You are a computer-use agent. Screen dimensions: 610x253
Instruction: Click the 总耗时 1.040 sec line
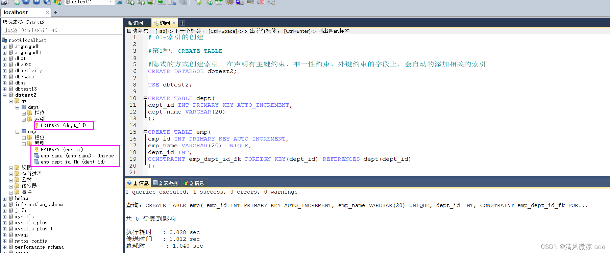164,246
